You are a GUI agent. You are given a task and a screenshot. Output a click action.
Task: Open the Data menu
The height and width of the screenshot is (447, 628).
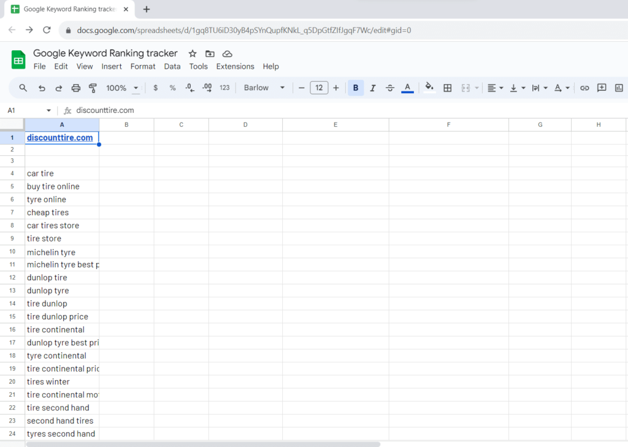tap(172, 66)
